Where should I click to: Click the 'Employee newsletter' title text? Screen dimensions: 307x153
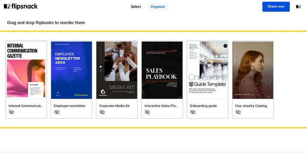[x=70, y=106]
